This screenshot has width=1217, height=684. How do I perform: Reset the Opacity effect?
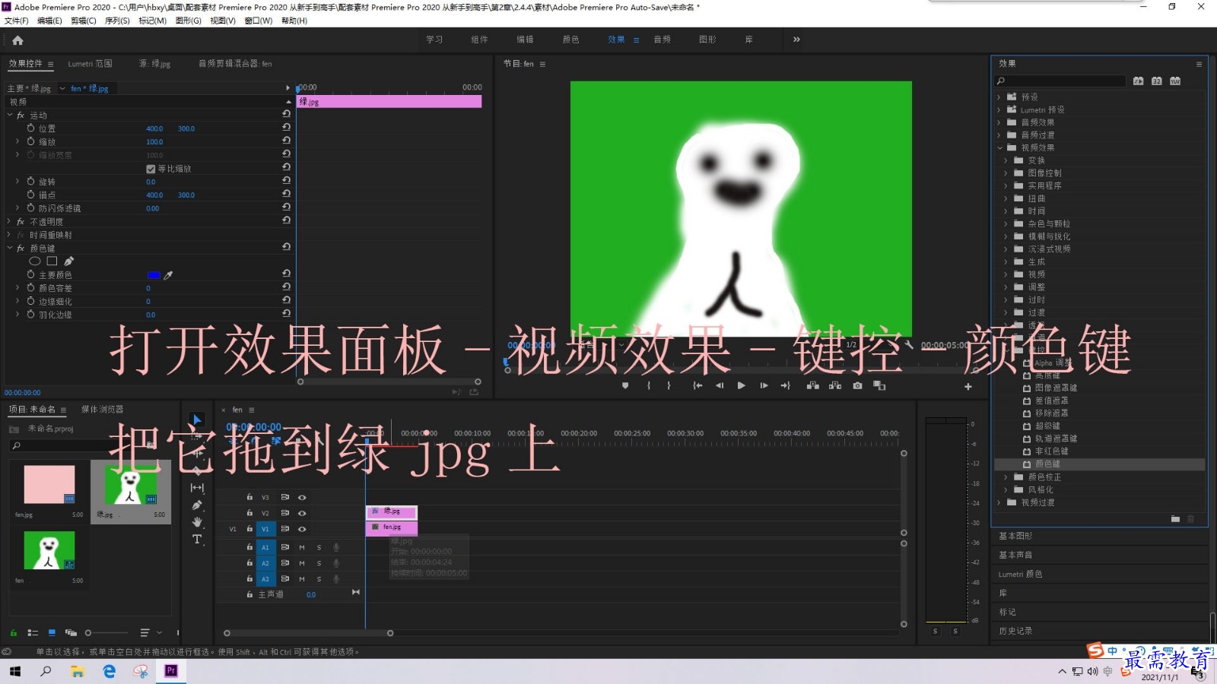pyautogui.click(x=287, y=220)
